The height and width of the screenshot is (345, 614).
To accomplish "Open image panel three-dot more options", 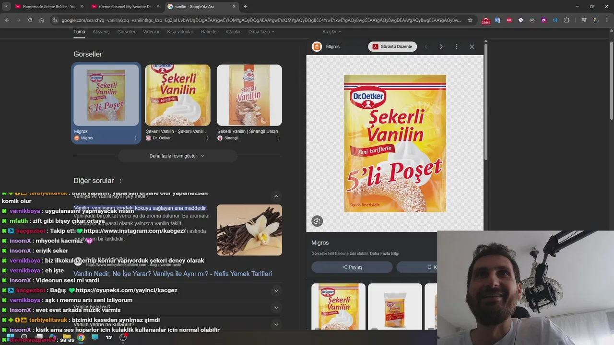I will (457, 46).
